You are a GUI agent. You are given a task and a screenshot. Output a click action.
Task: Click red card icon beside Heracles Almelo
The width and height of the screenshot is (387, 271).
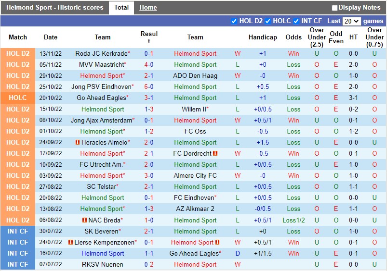click(x=78, y=142)
